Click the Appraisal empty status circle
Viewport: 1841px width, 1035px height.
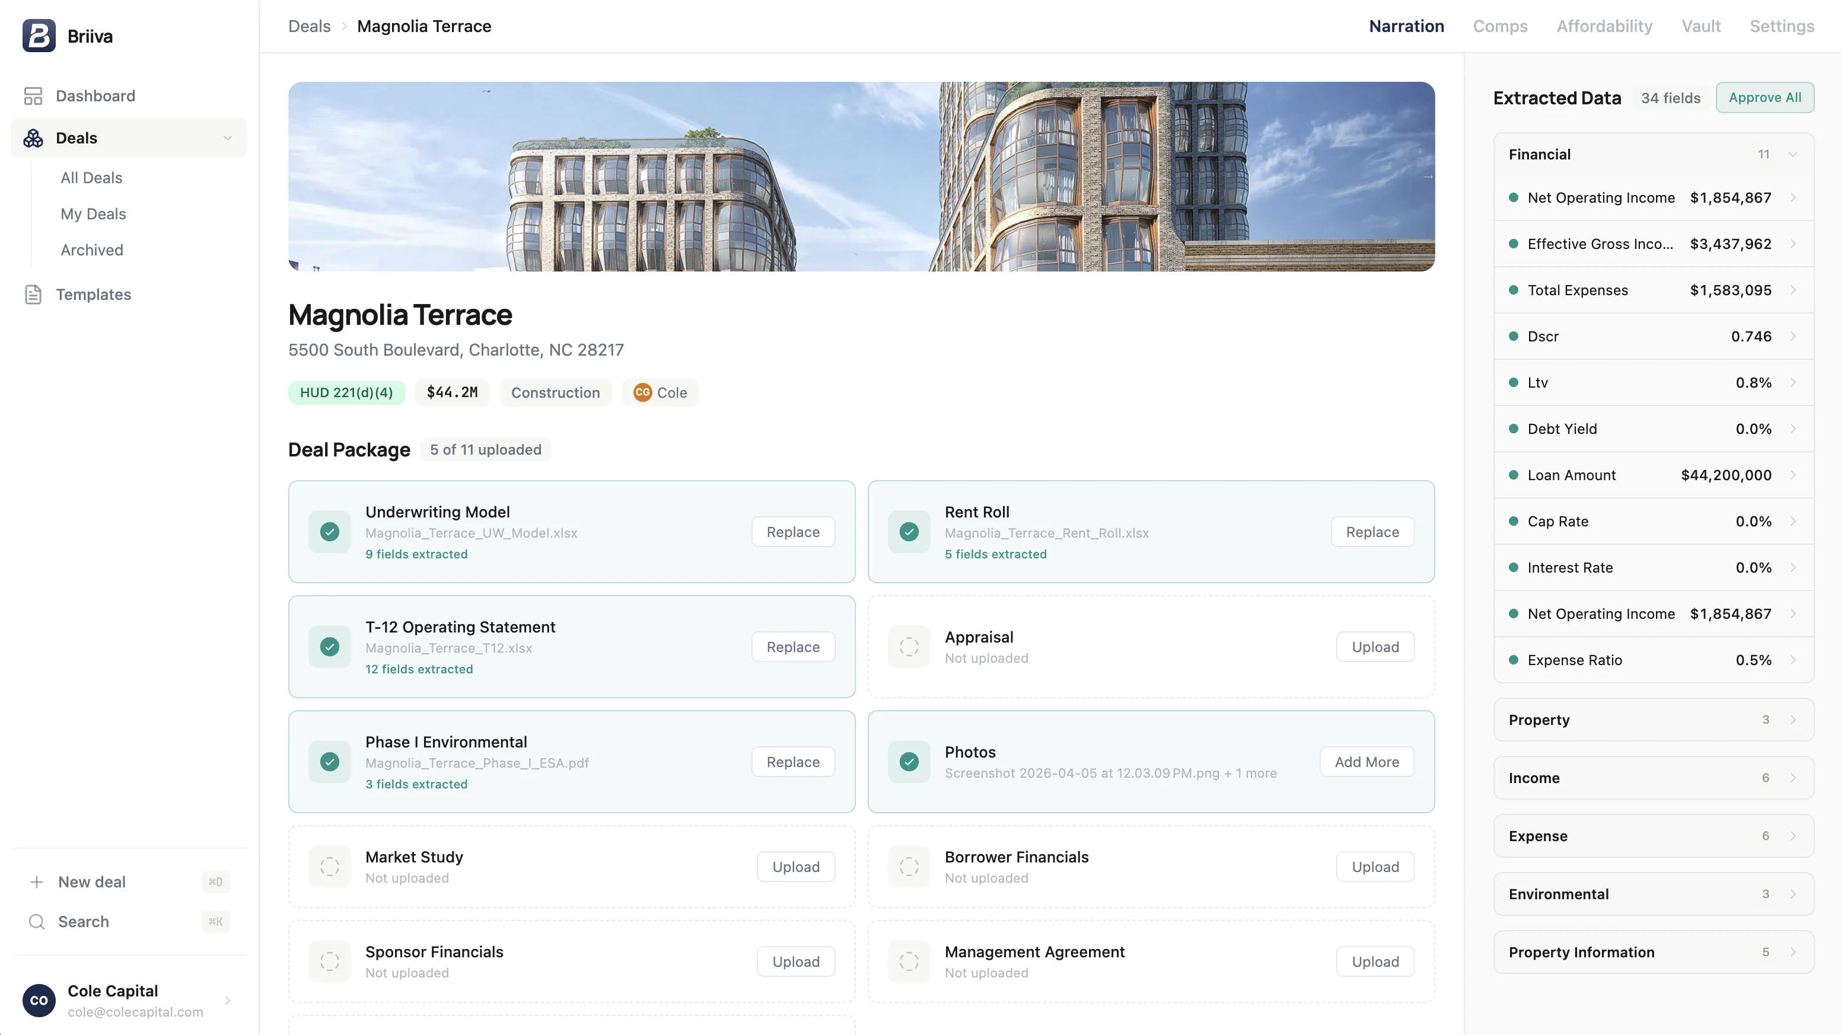(909, 646)
